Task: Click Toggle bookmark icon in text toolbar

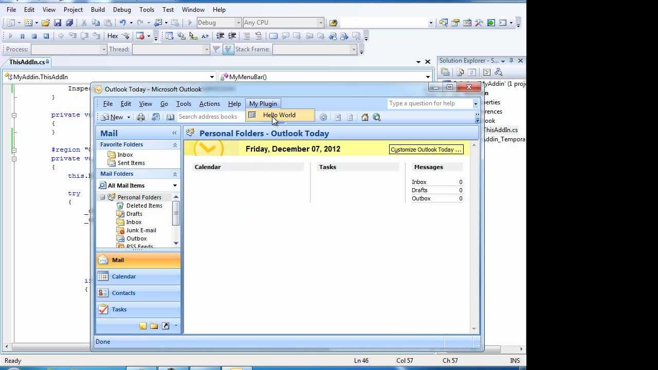Action: point(273,36)
